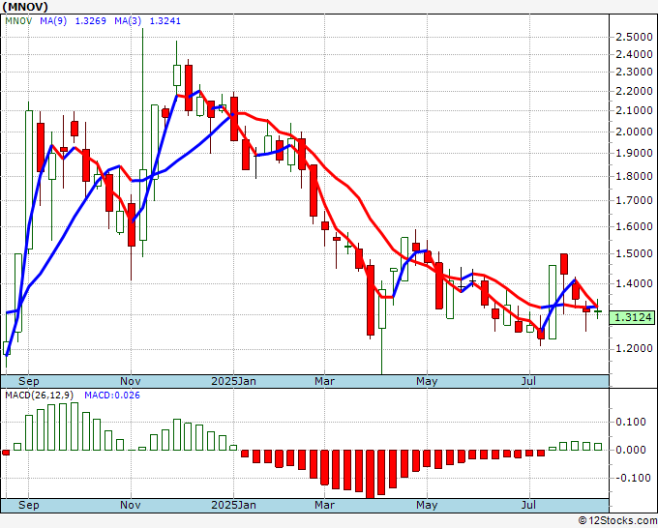This screenshot has width=658, height=528.
Task: Click the (MNOV) chart title
Action: (x=25, y=7)
